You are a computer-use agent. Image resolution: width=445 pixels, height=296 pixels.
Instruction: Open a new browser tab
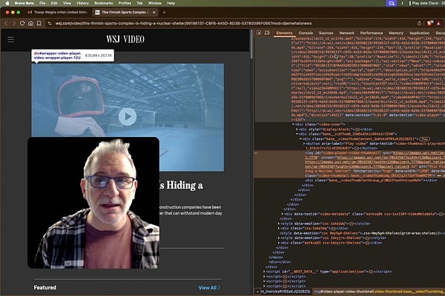164,12
